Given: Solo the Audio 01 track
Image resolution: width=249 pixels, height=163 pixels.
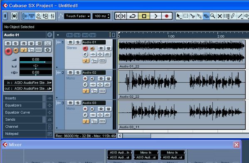Looking at the screenshot, I should 78,42.
